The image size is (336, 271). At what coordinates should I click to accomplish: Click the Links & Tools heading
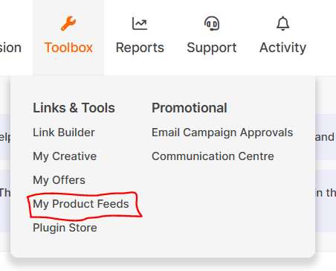point(74,108)
